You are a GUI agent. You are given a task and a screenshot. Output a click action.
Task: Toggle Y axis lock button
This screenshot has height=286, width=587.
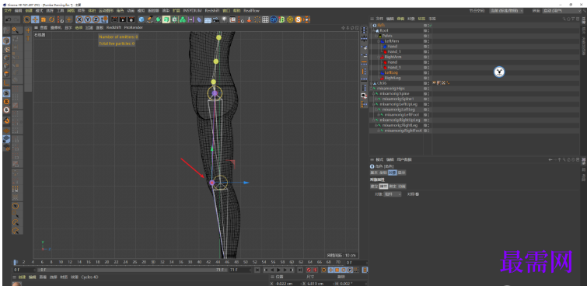(x=88, y=19)
